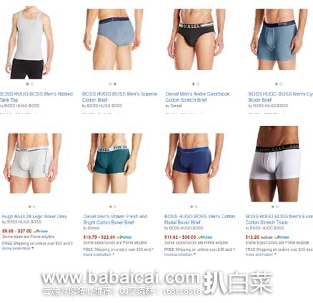Open the navy Modal Boxer Brief image

195,163
